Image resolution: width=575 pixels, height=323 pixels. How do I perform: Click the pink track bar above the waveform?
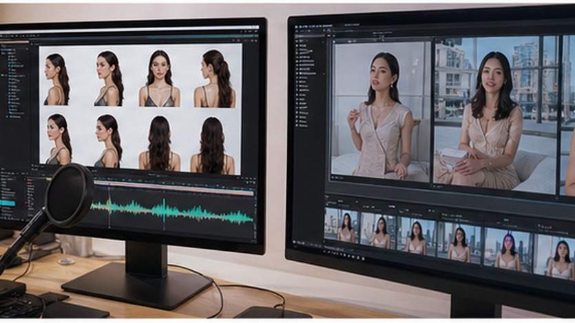(174, 187)
